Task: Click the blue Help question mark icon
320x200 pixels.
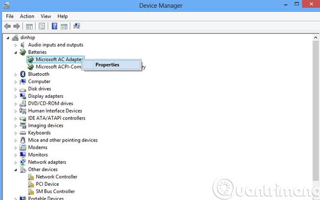Action: pos(54,26)
